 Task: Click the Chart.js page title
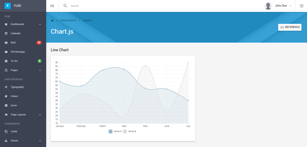(62, 32)
